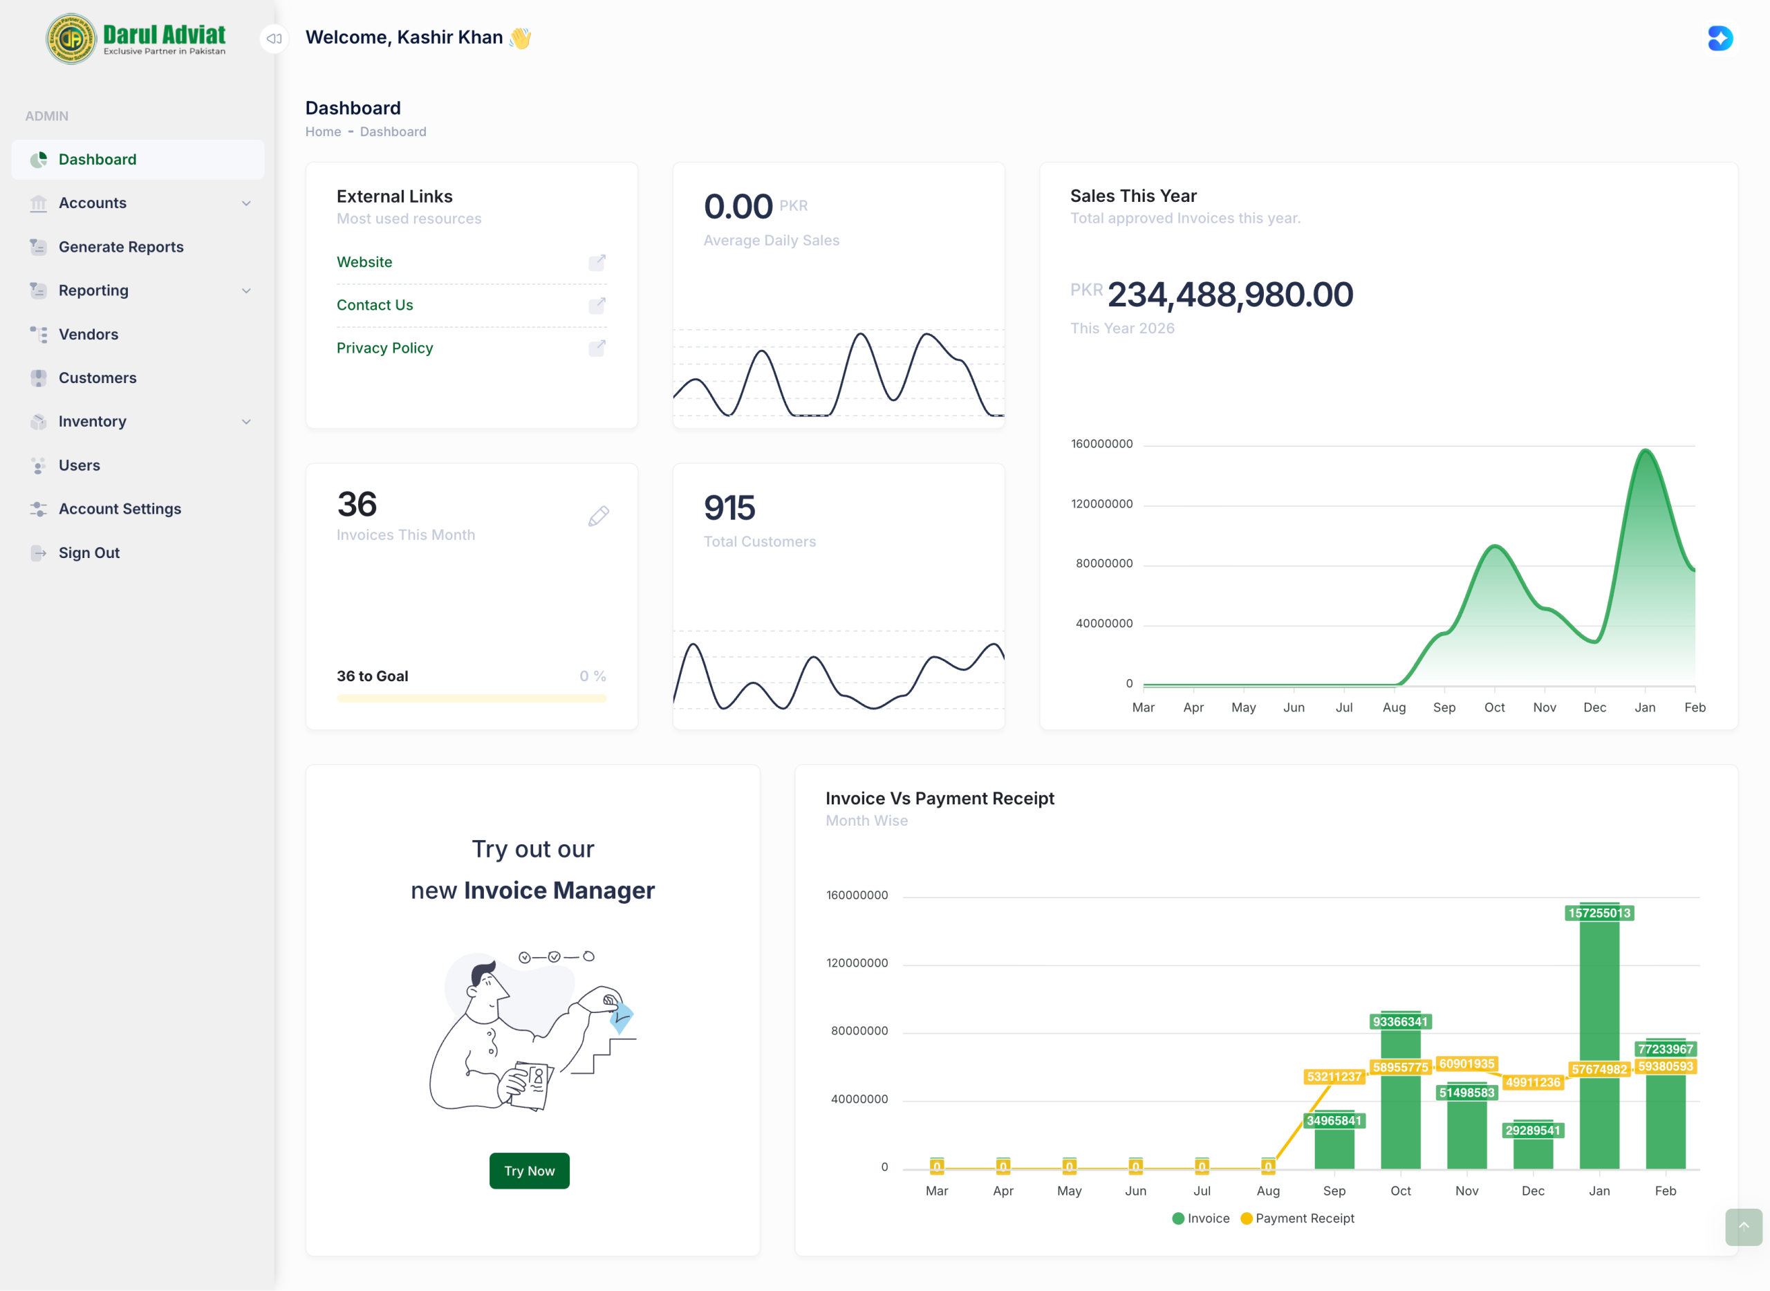Open the Website external link icon
Image resolution: width=1770 pixels, height=1291 pixels.
597,262
